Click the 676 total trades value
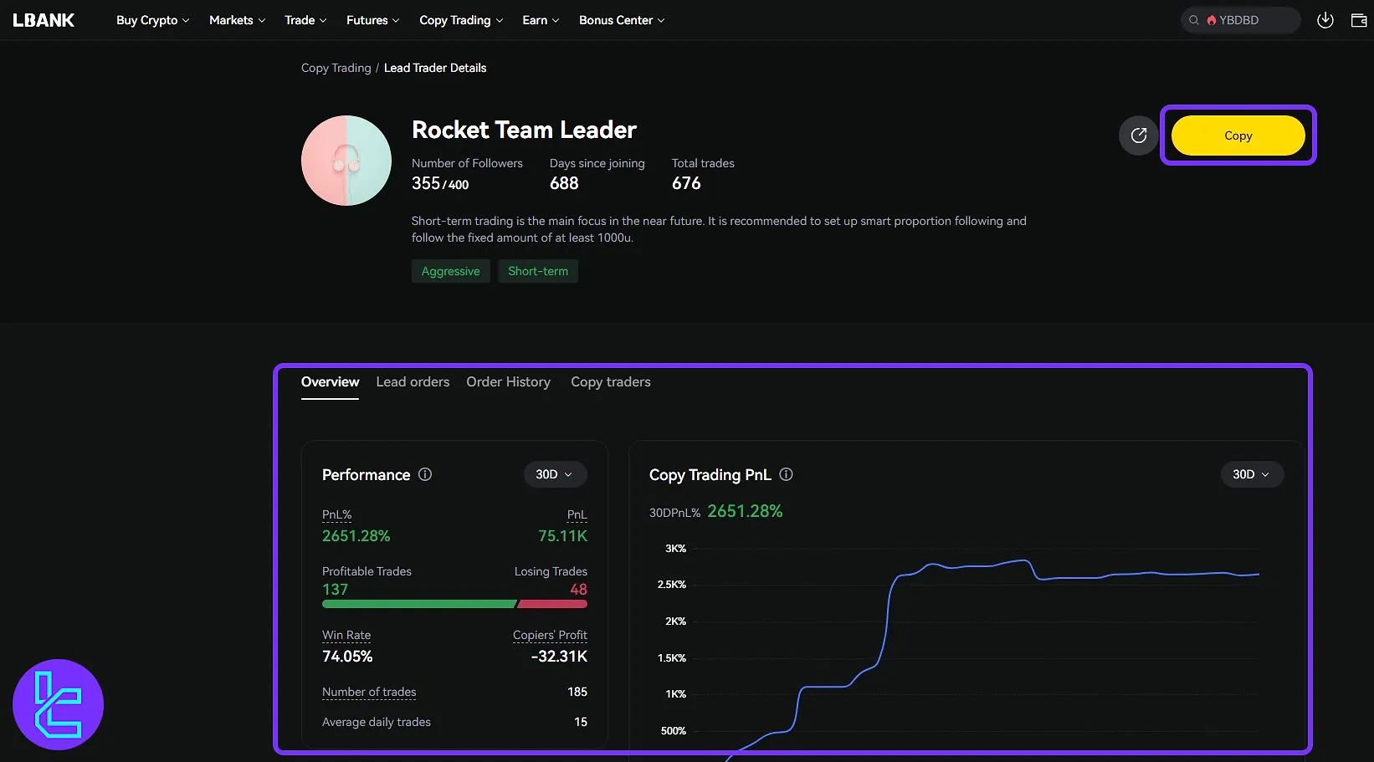Viewport: 1374px width, 762px height. 686,183
